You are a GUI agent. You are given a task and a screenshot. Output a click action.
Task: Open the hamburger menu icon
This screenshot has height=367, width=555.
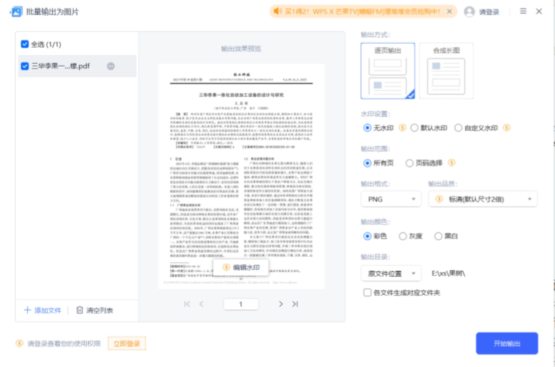tap(523, 12)
